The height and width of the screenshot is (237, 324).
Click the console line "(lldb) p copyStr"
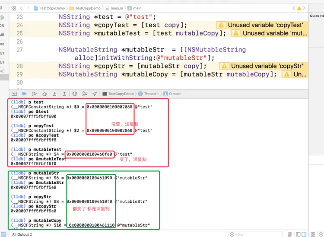31,197
